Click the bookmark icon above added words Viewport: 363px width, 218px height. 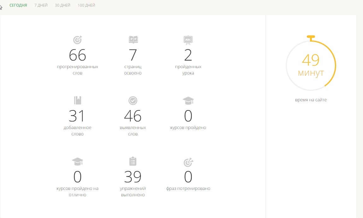77,100
